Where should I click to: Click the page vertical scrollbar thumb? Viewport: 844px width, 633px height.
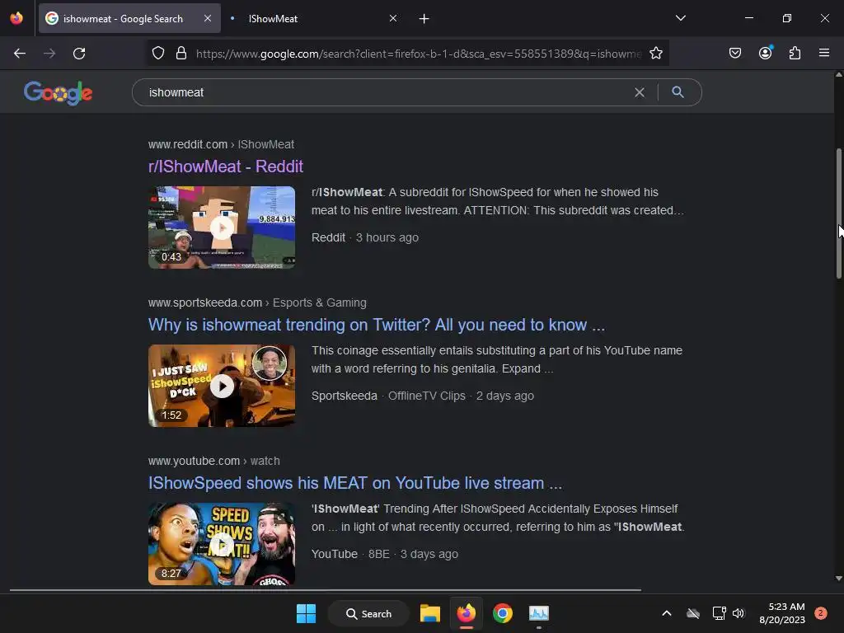pos(838,213)
